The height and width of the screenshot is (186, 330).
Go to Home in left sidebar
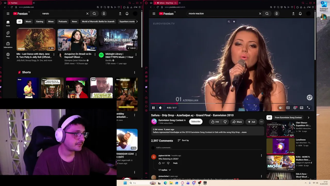coord(8,23)
